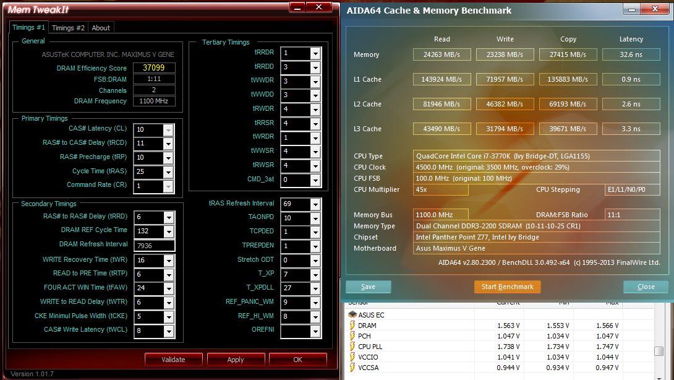The width and height of the screenshot is (674, 380).
Task: Click Start Benchmark in AIDA64
Action: tap(507, 287)
